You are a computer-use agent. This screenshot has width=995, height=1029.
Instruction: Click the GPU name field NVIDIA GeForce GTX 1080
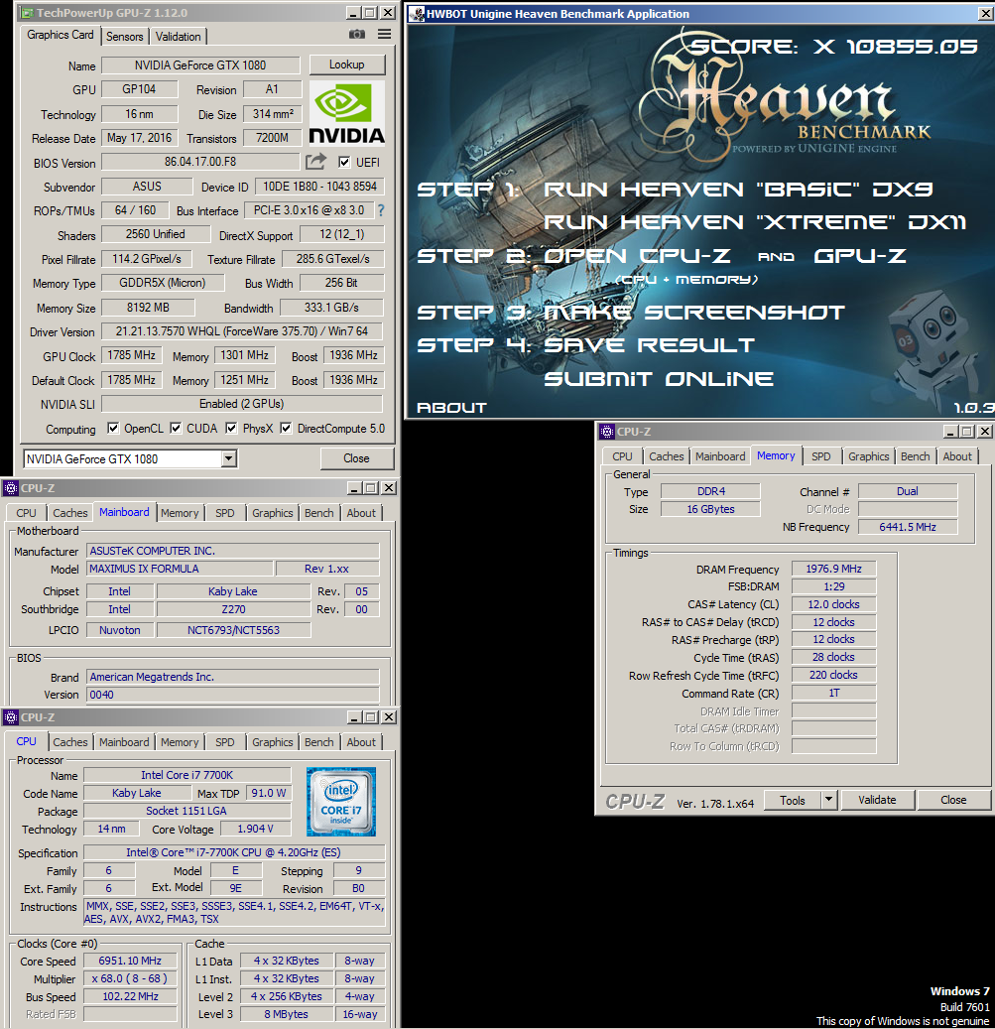tap(200, 64)
